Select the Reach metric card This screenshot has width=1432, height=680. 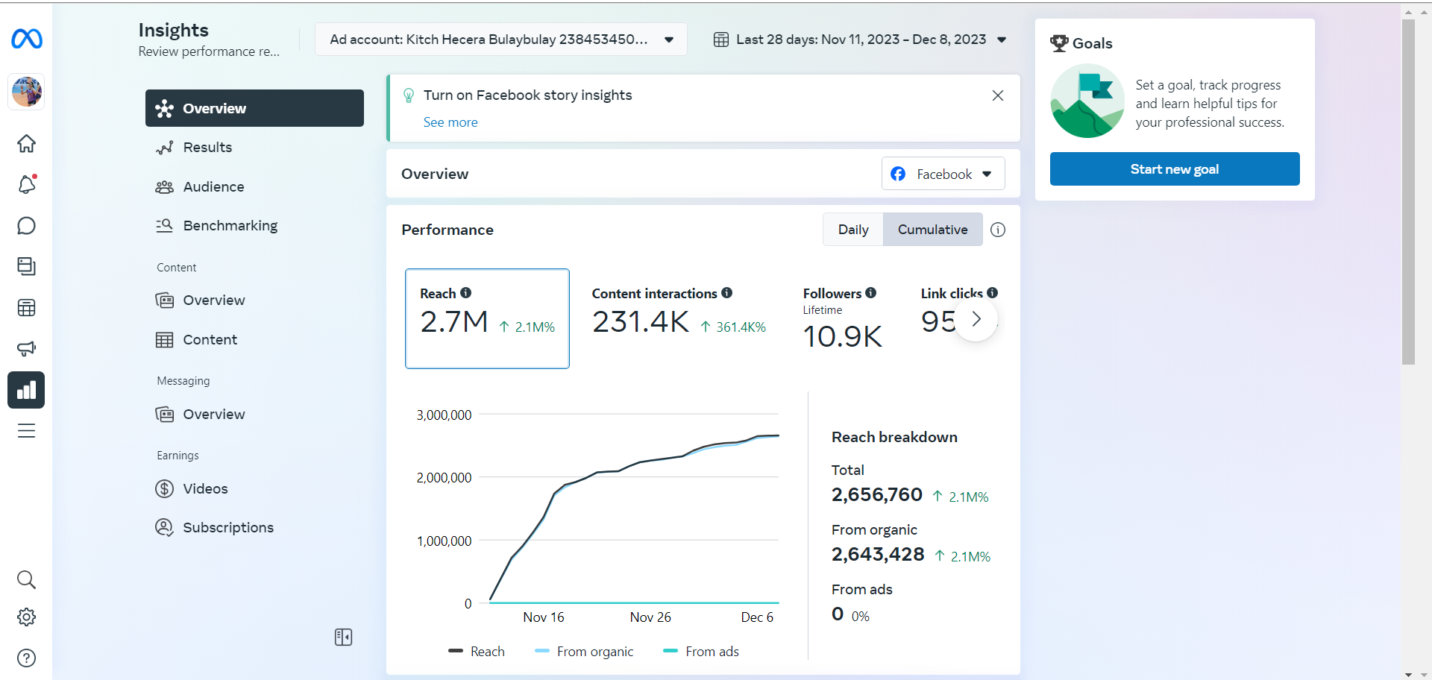(487, 318)
